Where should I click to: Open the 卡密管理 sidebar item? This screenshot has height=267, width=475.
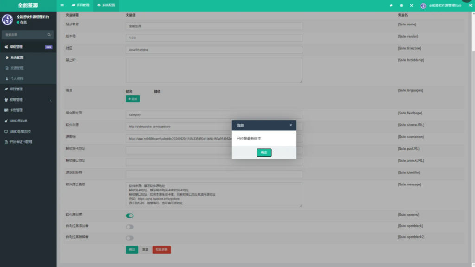coord(28,110)
